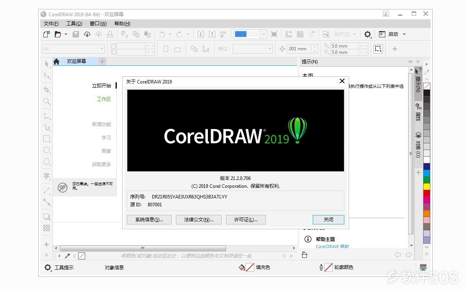The width and height of the screenshot is (465, 289).
Task: Click the 系统信息(S)... button
Action: [149, 219]
